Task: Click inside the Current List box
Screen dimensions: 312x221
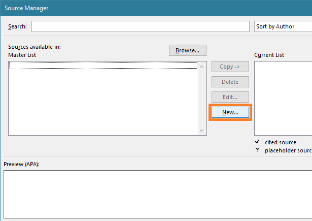Action: 283,98
